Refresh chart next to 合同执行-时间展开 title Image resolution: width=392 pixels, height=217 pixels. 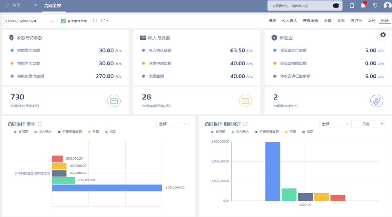[x=245, y=124]
